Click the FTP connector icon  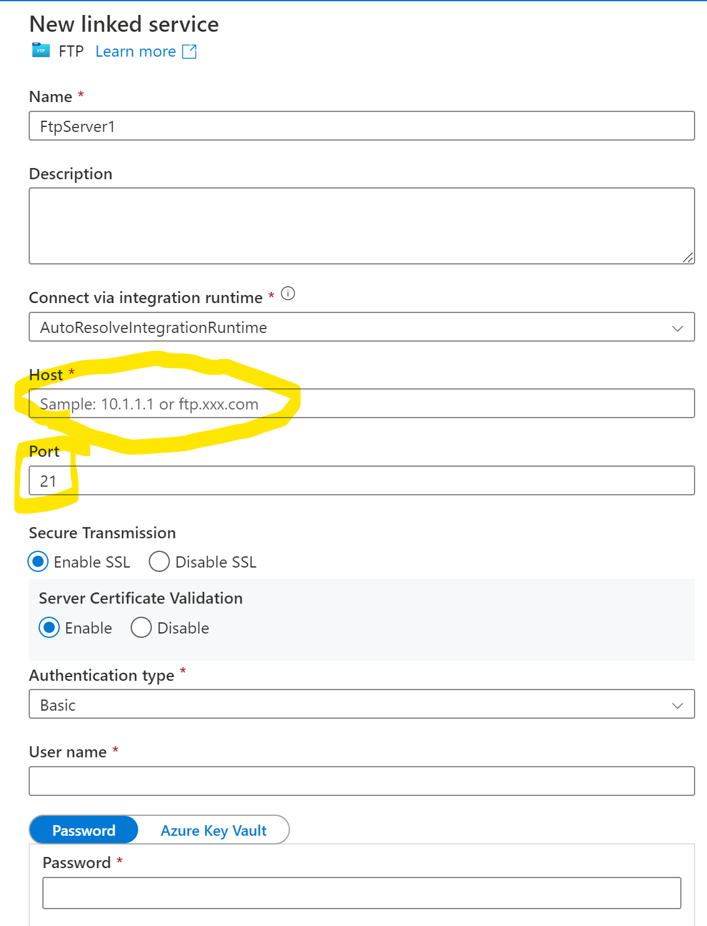pos(40,50)
